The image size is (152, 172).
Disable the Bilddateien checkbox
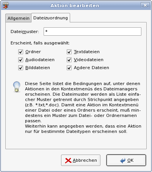click(20, 68)
